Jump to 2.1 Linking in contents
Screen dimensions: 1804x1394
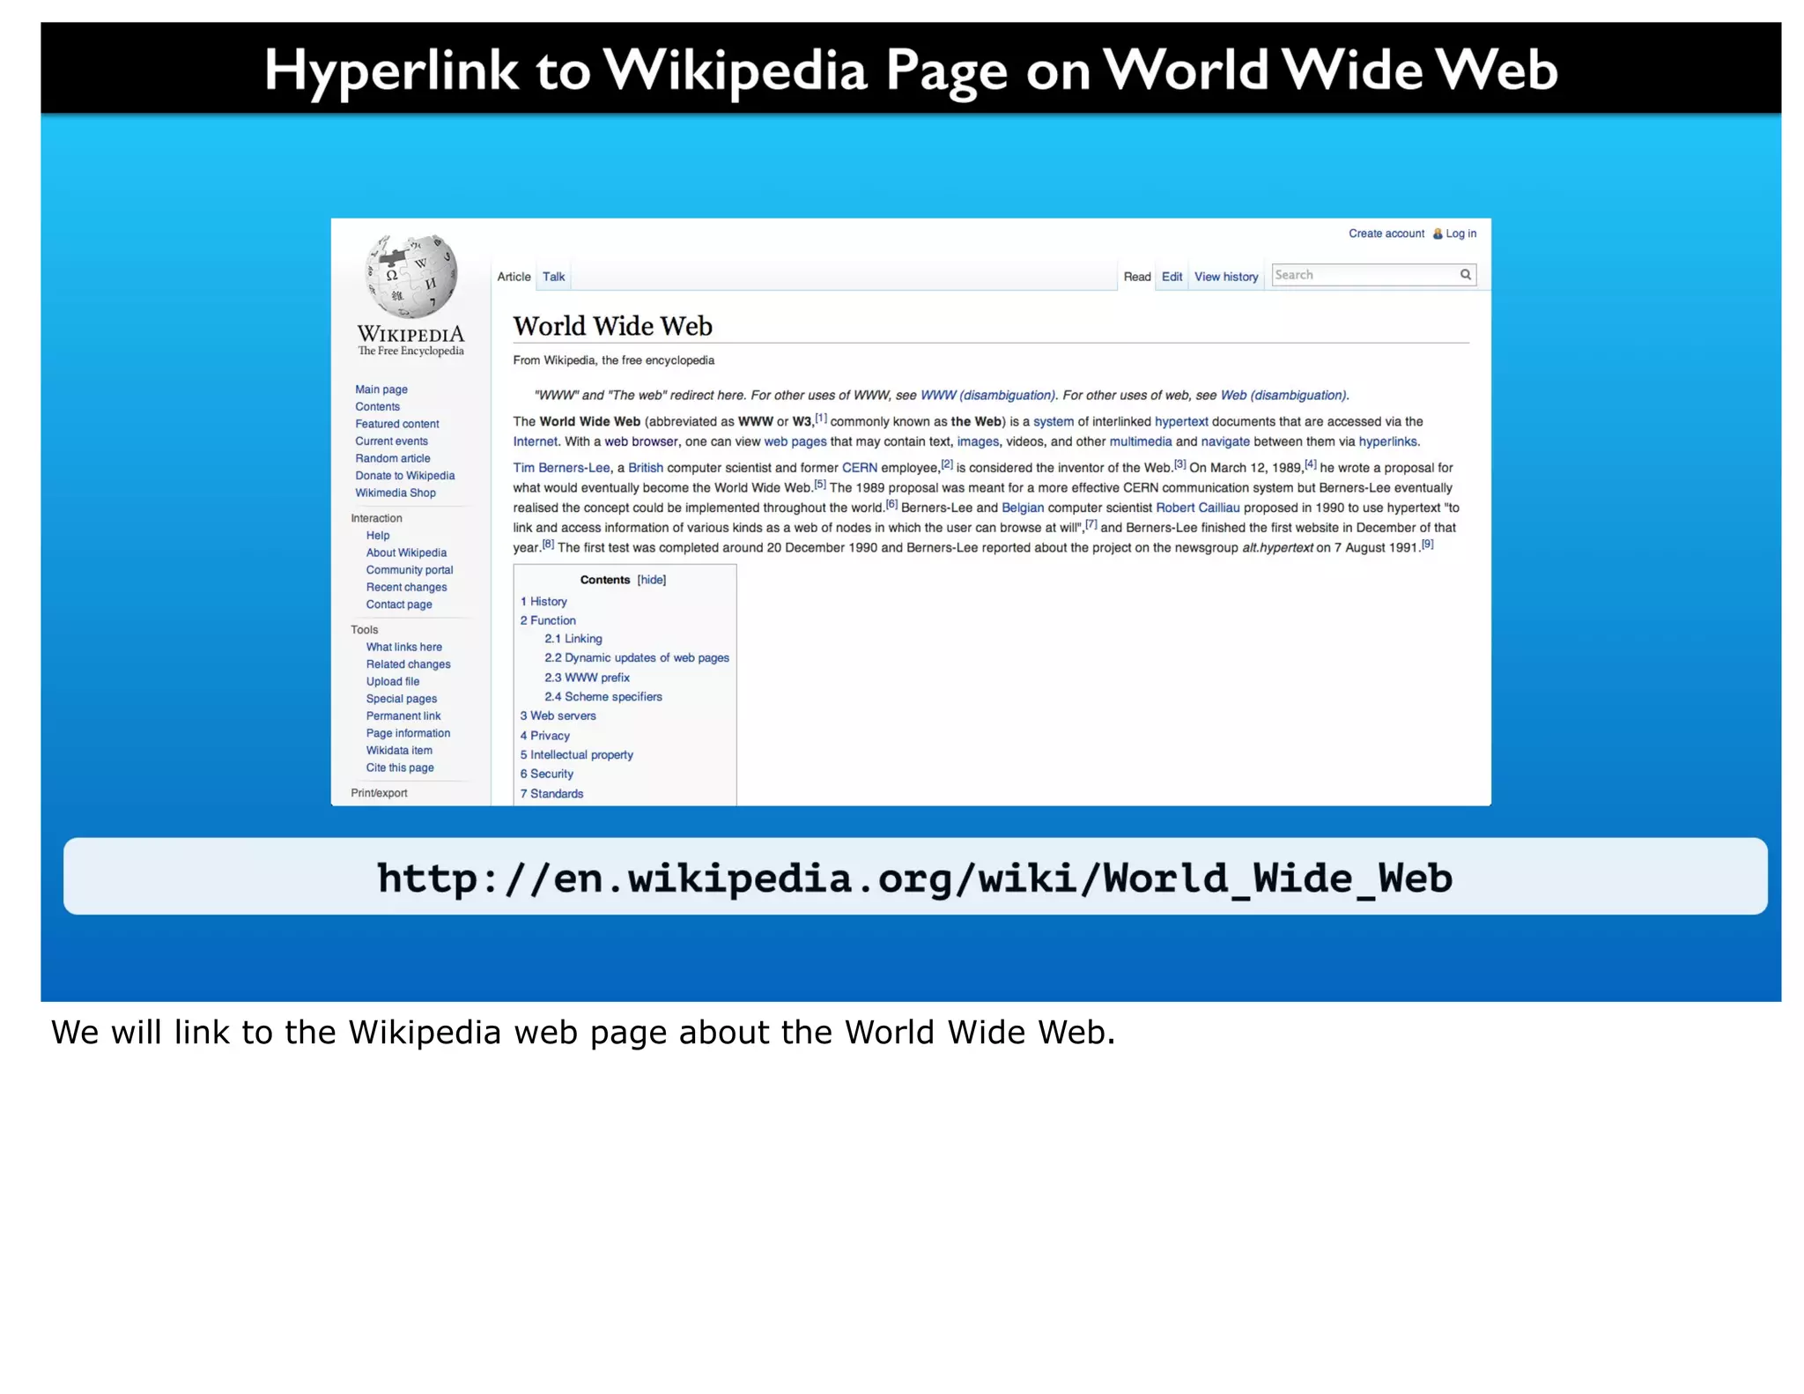[x=573, y=639]
